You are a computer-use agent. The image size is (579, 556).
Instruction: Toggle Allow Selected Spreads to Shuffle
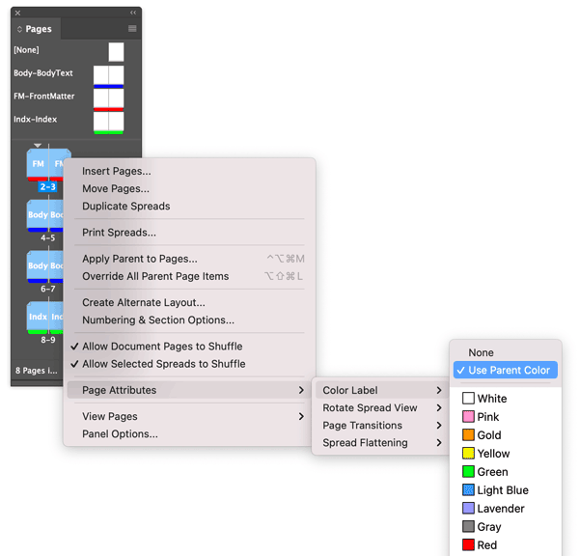click(189, 364)
